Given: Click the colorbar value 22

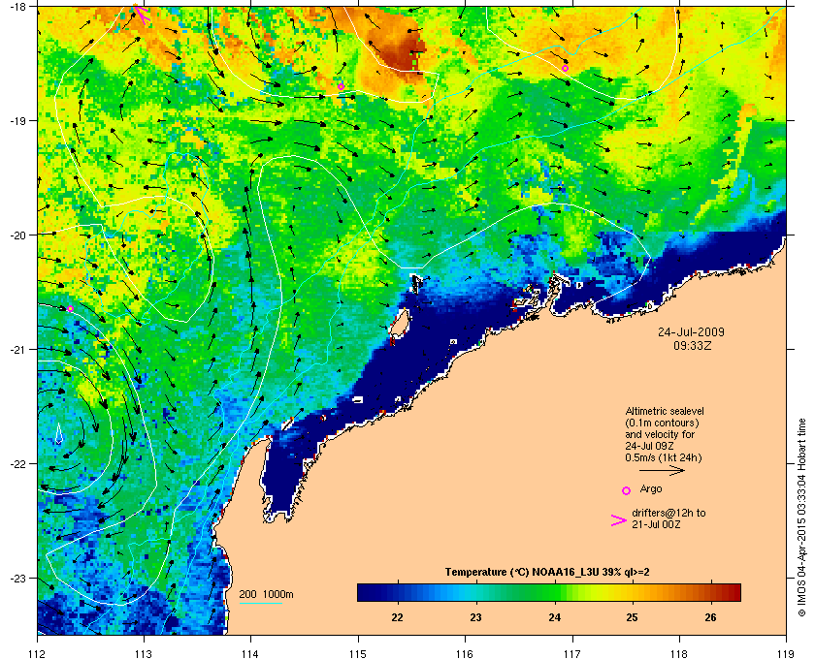Looking at the screenshot, I should coord(397,617).
